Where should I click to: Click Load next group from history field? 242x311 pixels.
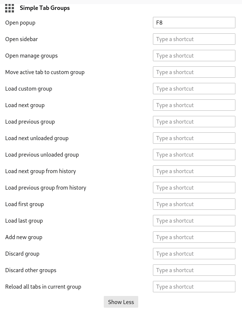194,171
